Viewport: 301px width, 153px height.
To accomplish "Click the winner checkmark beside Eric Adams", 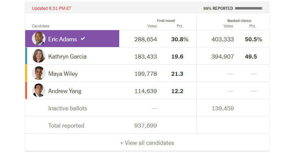I will 83,39.
